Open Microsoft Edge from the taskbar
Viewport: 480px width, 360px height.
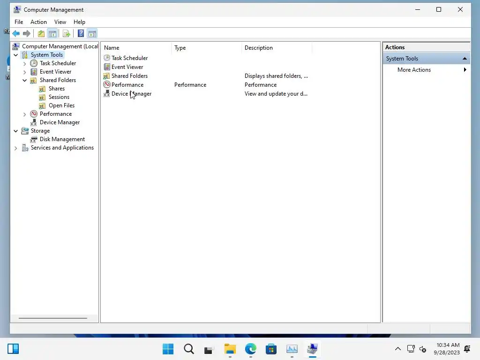(250, 349)
